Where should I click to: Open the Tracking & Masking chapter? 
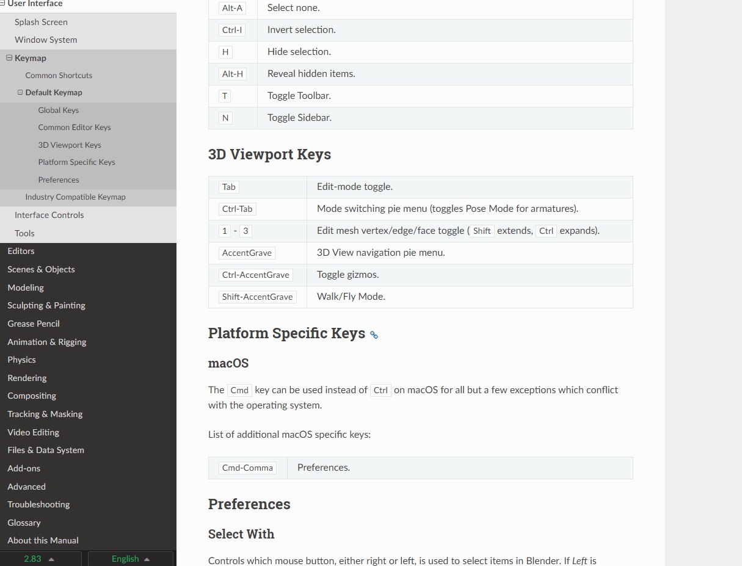45,414
